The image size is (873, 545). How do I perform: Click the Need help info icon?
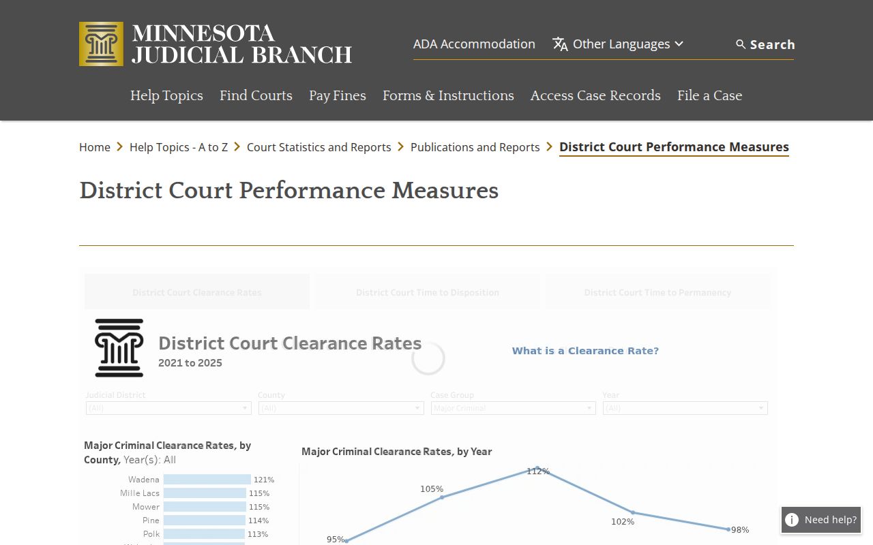pos(792,520)
